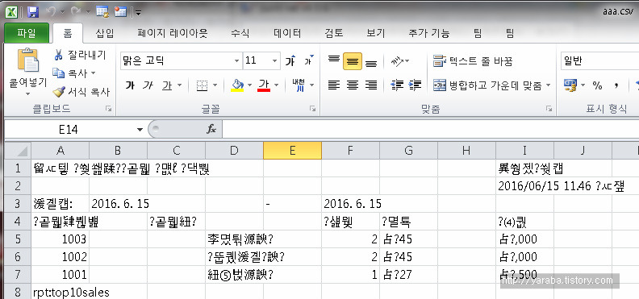
Task: Open the 글꼴 group dialog launcher
Action: [x=312, y=109]
